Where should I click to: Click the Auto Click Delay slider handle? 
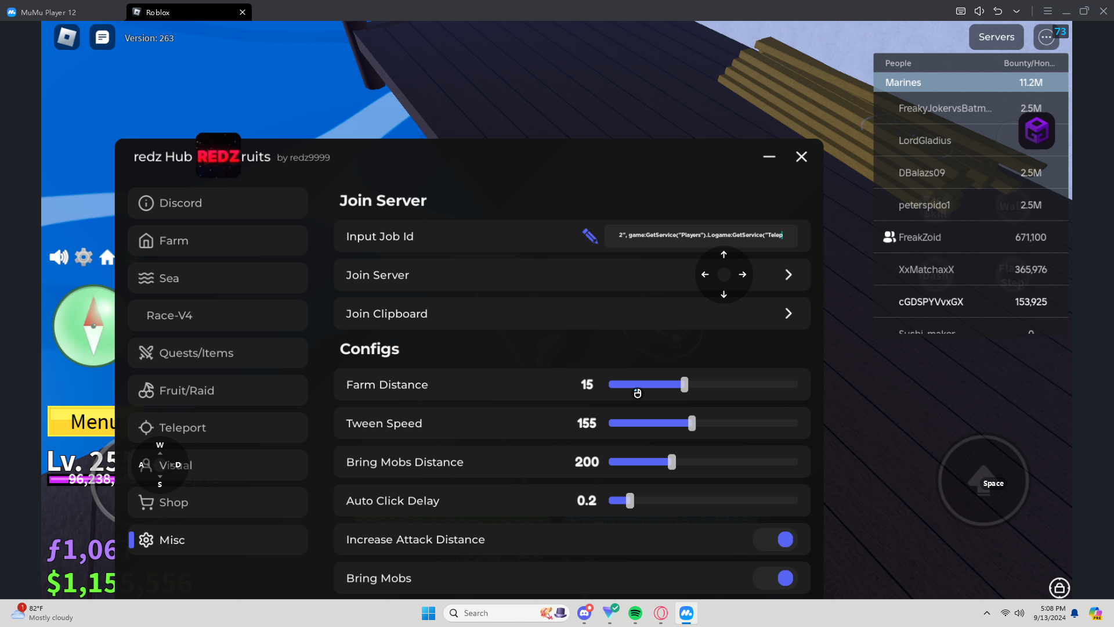pyautogui.click(x=630, y=500)
